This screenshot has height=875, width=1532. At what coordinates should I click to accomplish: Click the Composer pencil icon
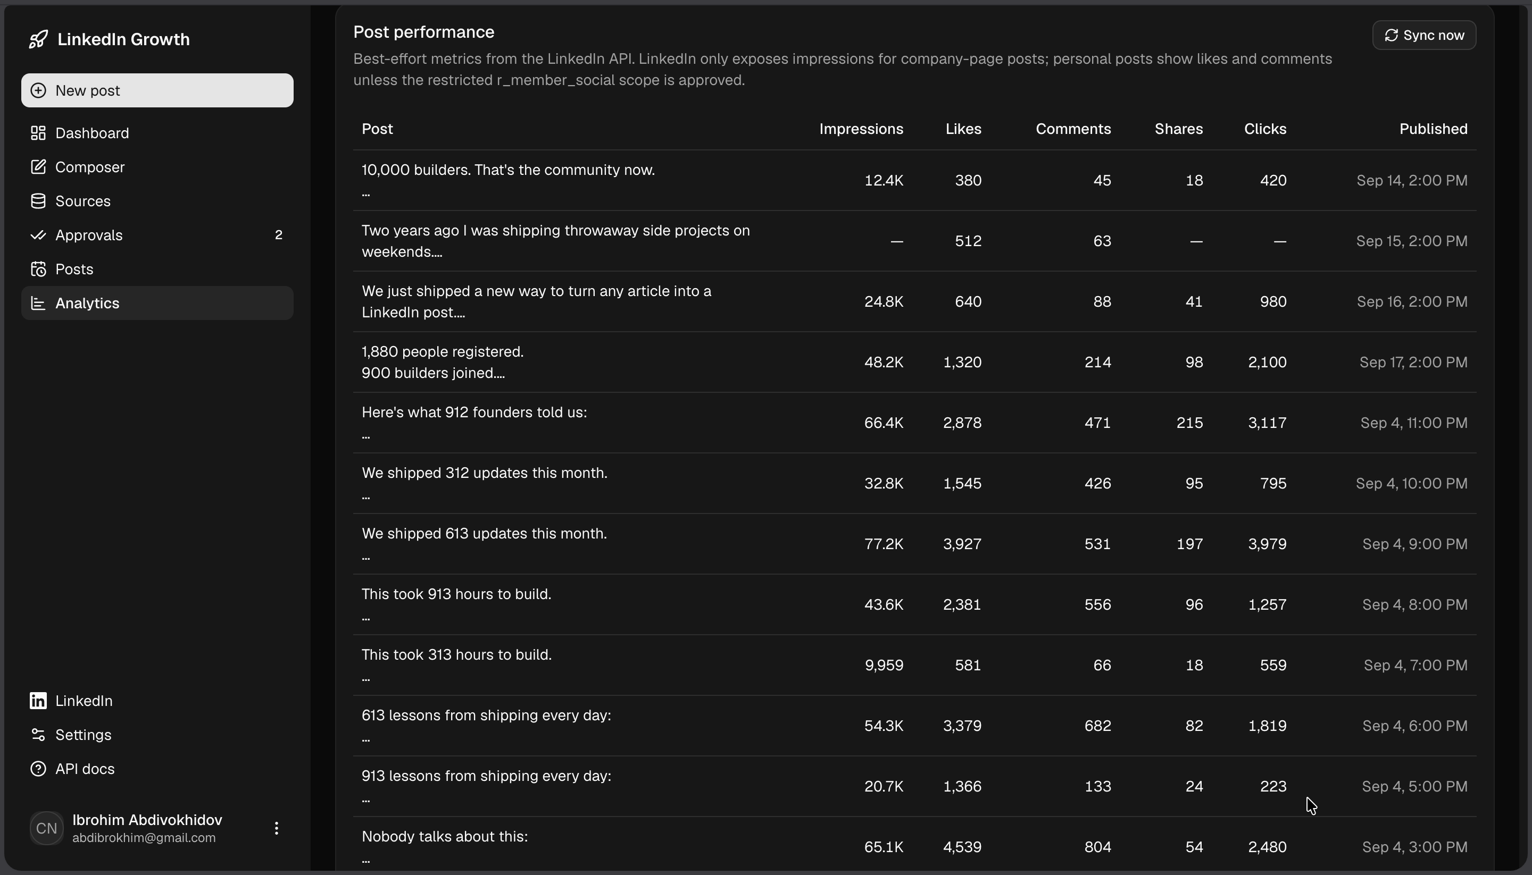pos(38,167)
